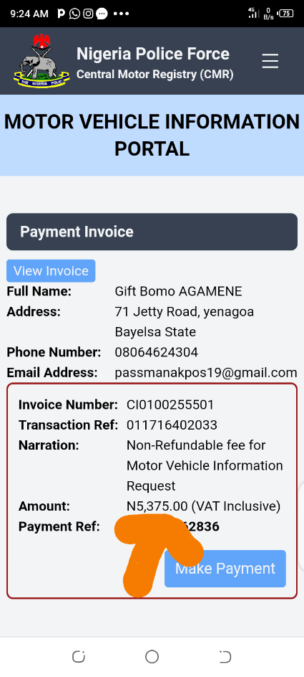This screenshot has width=304, height=677.
Task: Click the Nigeria Police Force title text
Action: tap(153, 54)
